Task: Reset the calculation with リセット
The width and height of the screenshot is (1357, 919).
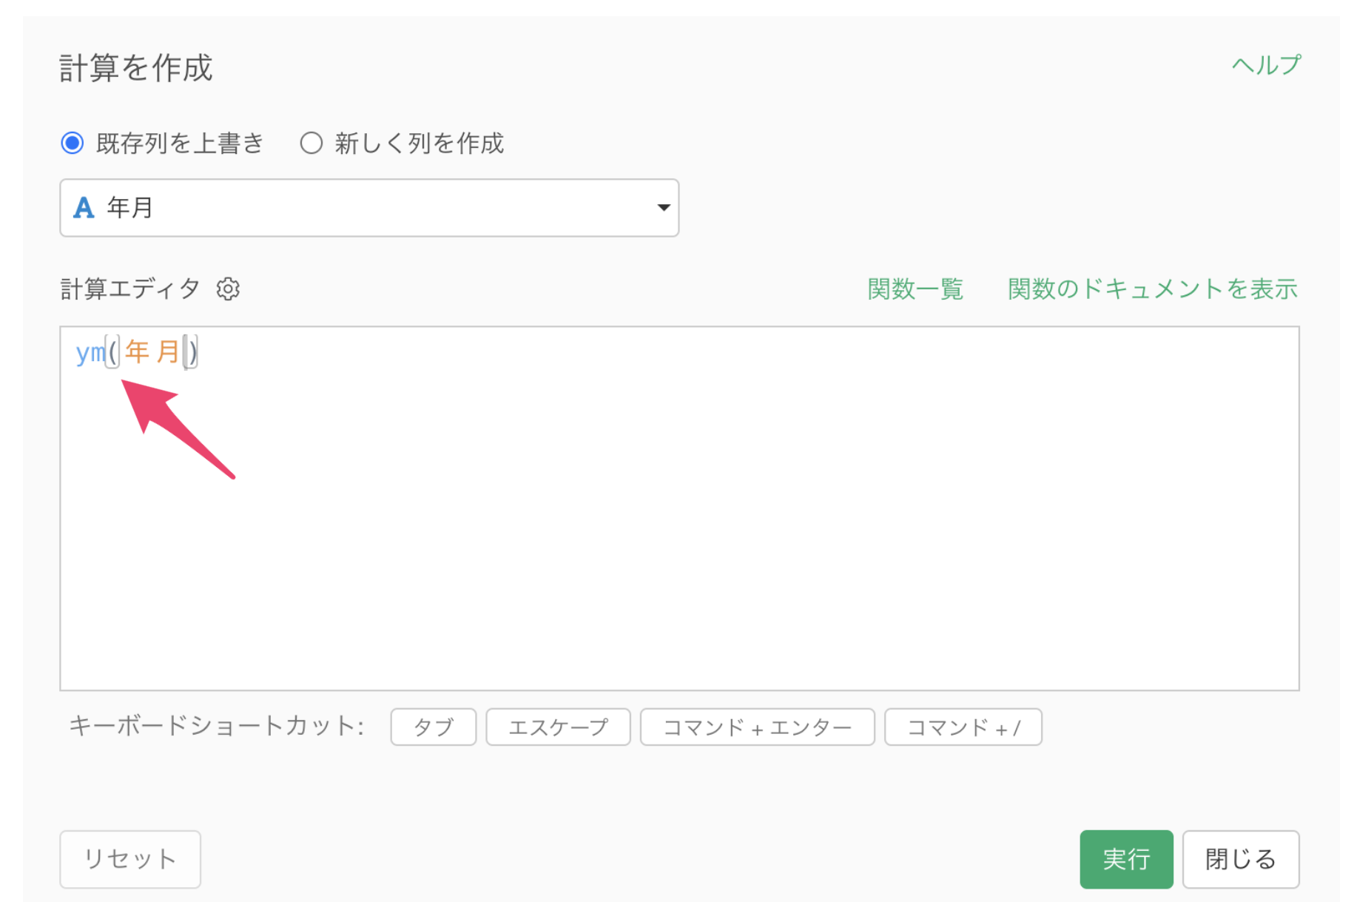Action: point(130,859)
